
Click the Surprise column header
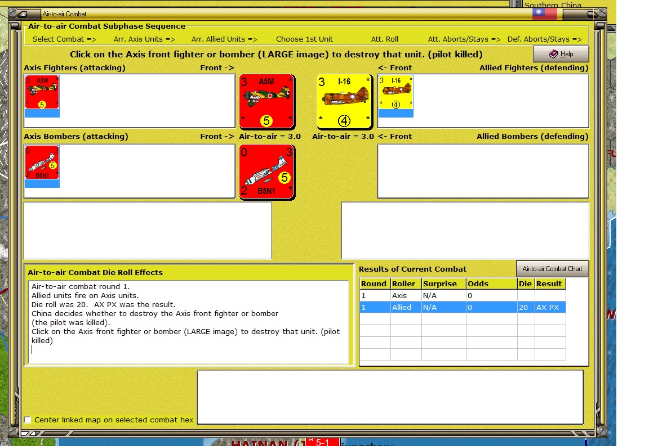coord(444,283)
